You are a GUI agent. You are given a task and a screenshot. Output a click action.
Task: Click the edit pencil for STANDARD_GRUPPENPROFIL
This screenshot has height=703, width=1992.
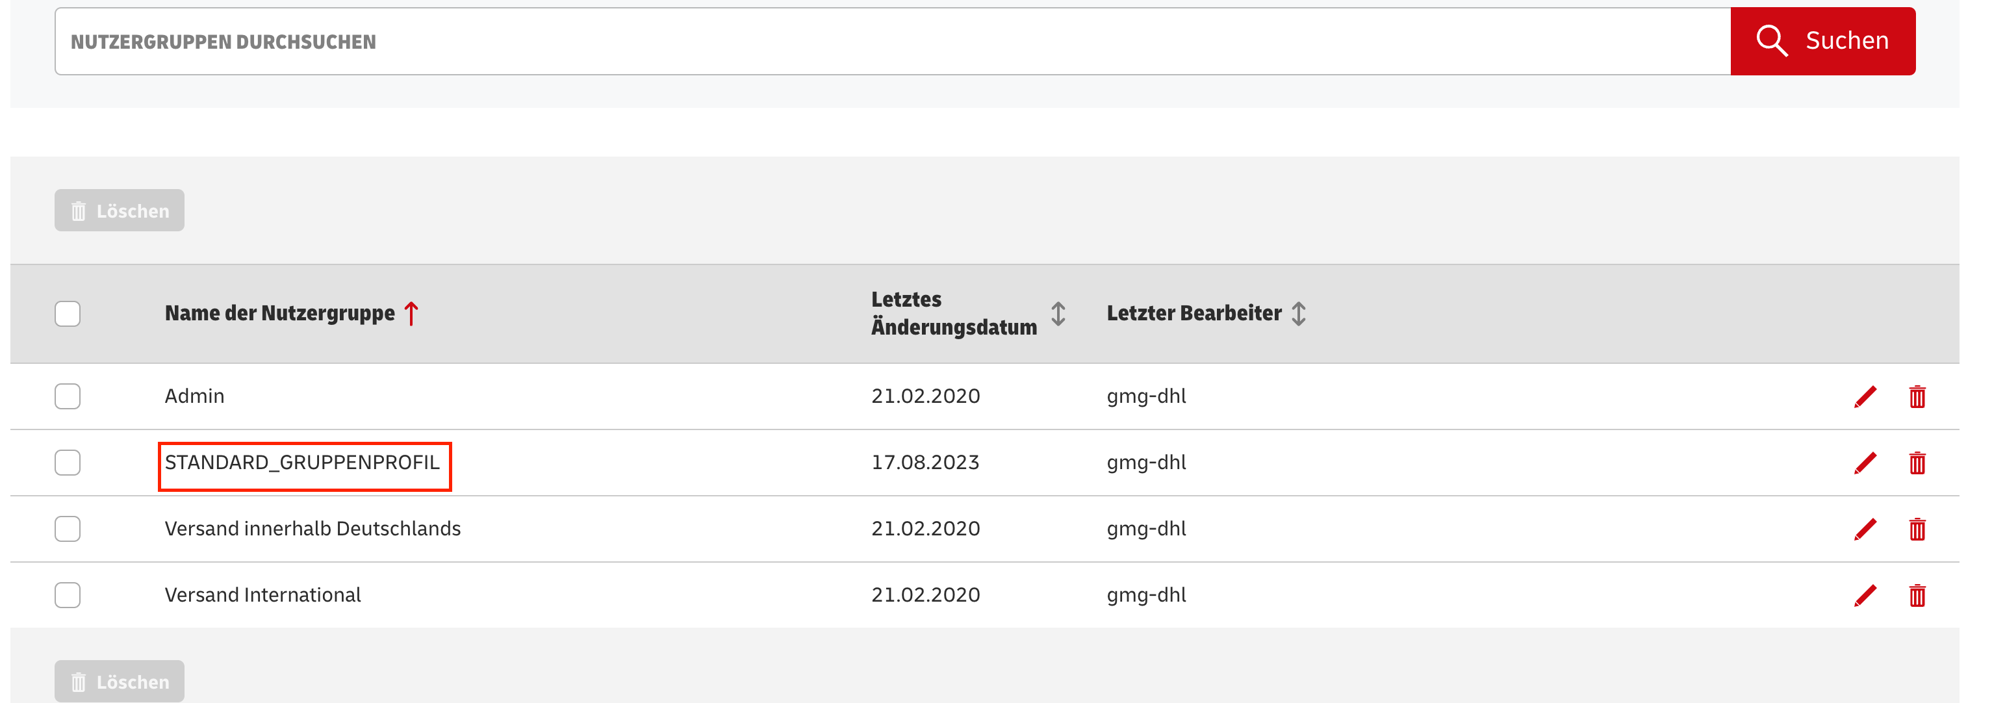[x=1865, y=463]
